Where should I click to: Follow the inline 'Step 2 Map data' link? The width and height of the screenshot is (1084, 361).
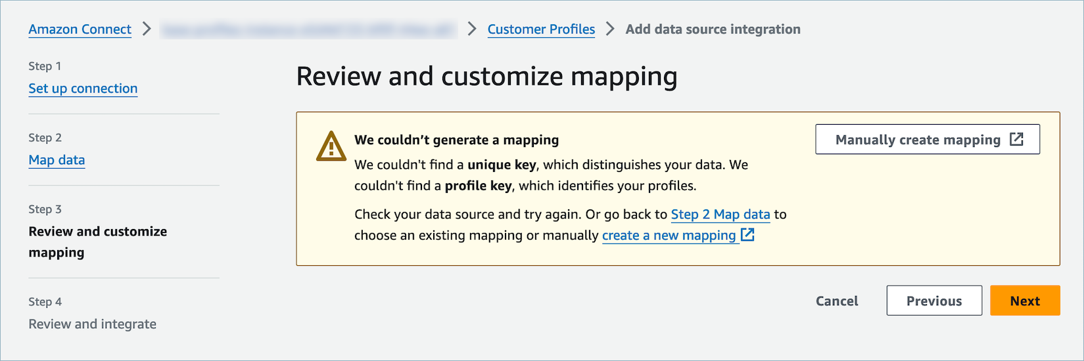pos(720,215)
